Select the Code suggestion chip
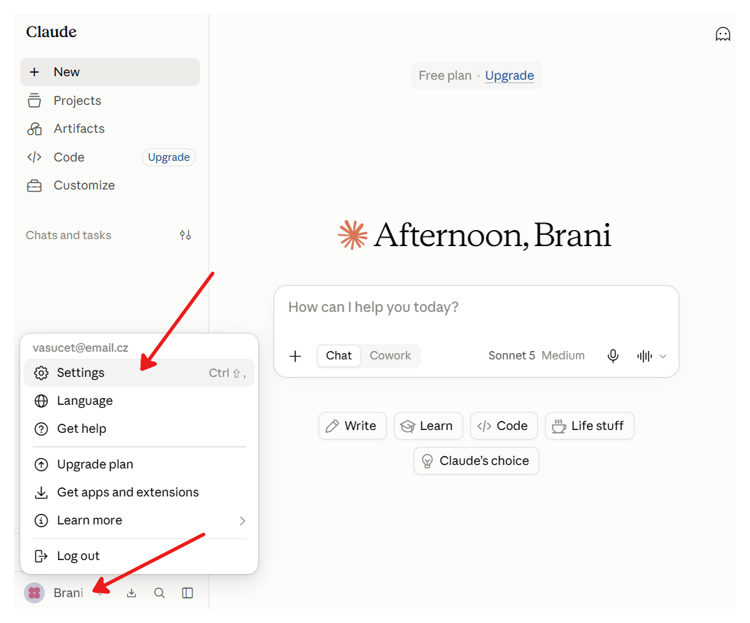 [x=504, y=426]
